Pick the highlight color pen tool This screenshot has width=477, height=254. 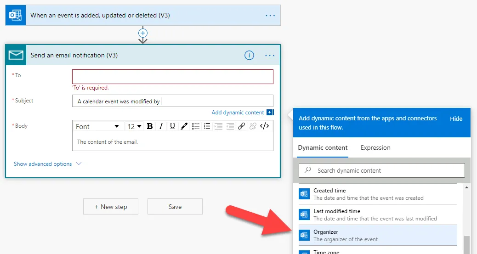184,126
